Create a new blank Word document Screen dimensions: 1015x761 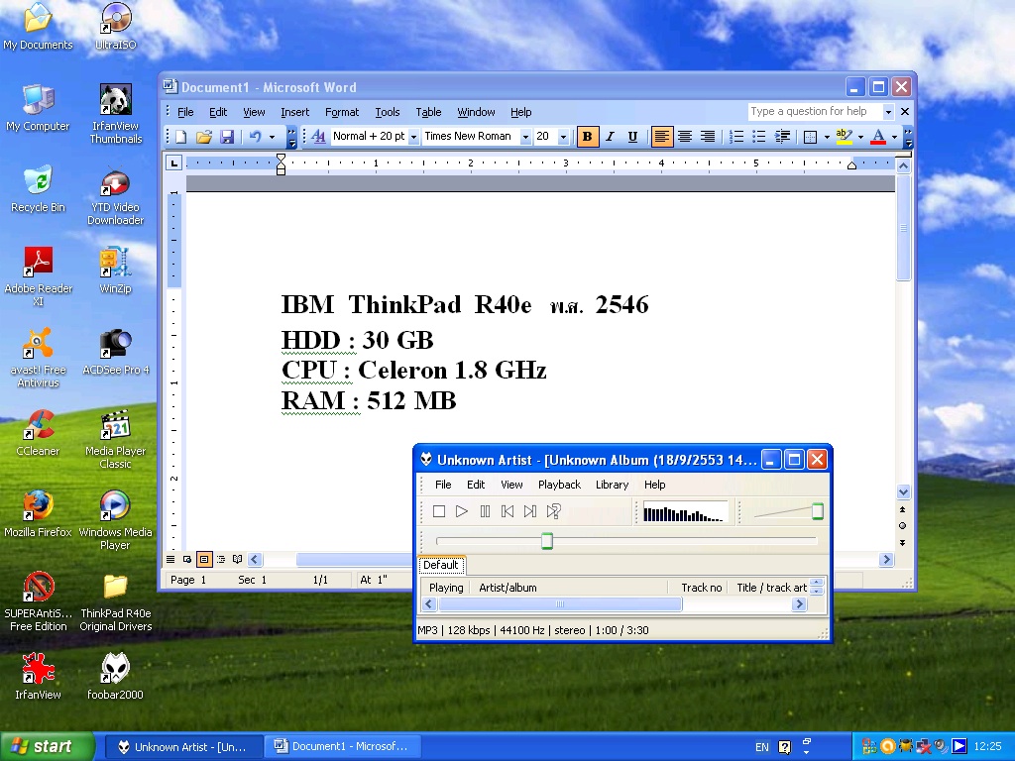pyautogui.click(x=181, y=137)
